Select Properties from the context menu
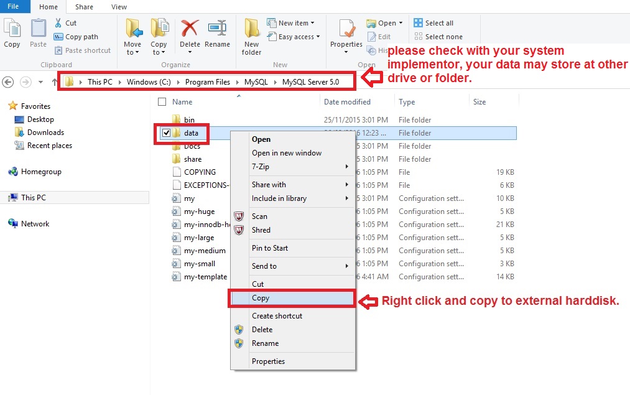630x395 pixels. [268, 361]
